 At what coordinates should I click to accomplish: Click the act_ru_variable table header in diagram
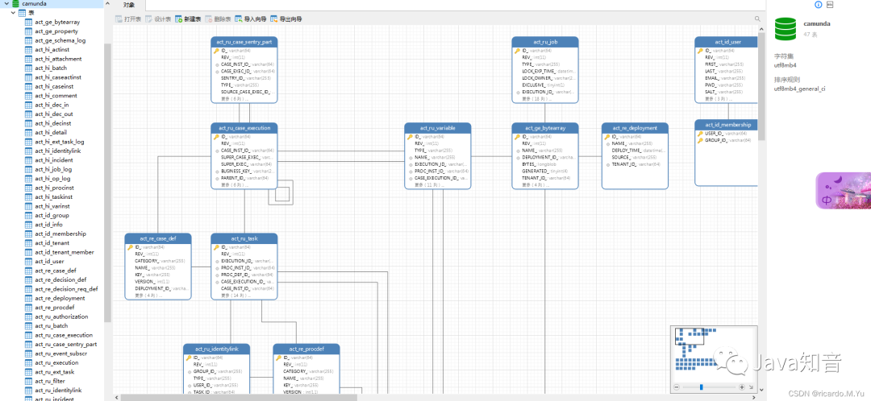click(x=437, y=128)
